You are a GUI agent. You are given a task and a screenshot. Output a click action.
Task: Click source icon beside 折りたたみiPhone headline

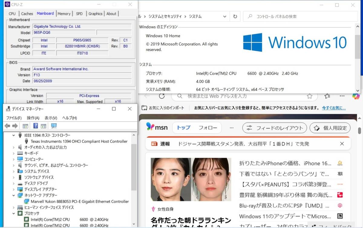(340, 163)
